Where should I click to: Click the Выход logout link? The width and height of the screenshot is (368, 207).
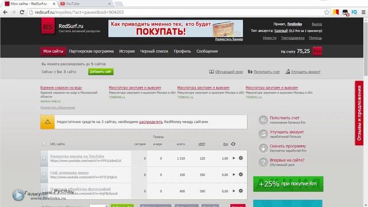(317, 24)
